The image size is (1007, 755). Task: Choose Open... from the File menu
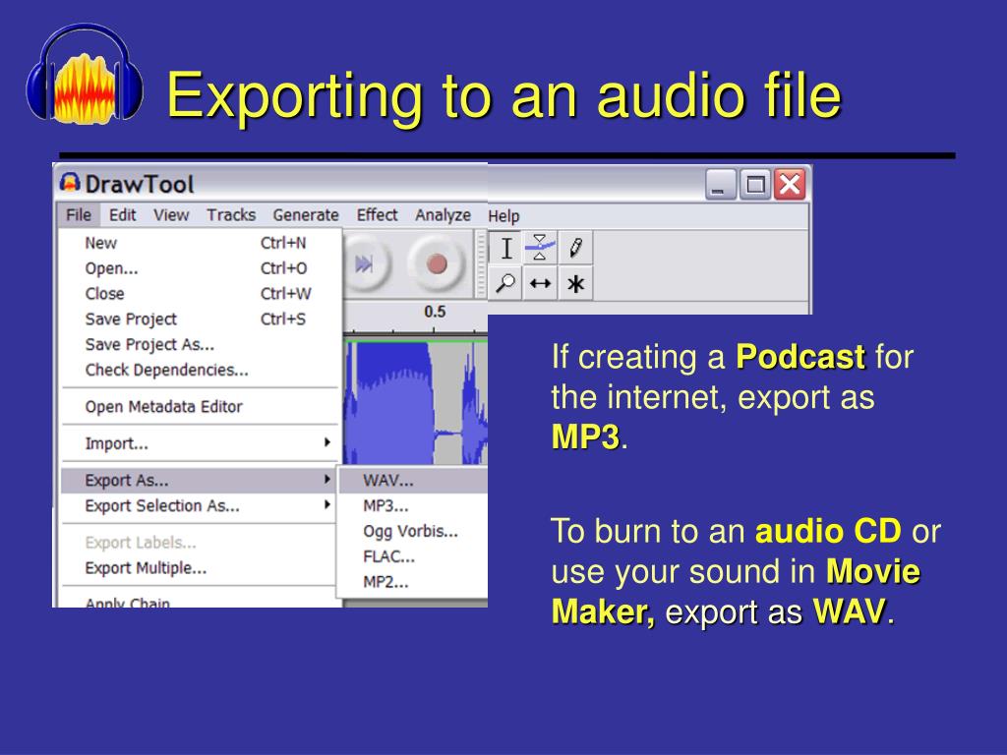201,268
